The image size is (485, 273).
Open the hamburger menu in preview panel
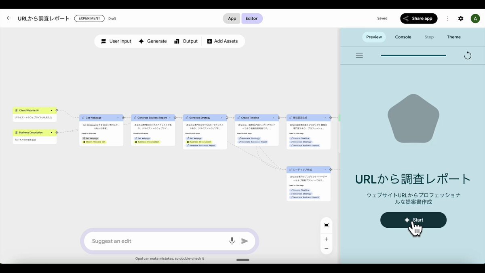point(359,55)
